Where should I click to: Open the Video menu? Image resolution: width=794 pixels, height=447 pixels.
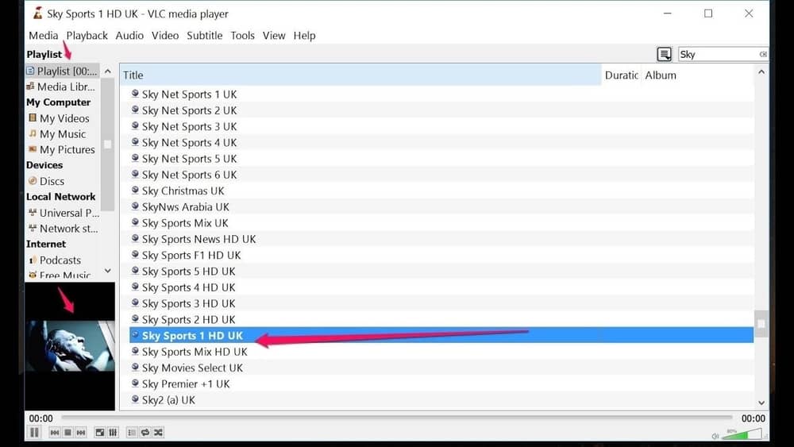pyautogui.click(x=165, y=36)
